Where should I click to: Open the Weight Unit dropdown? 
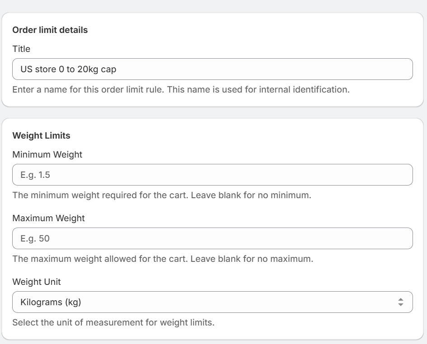pyautogui.click(x=212, y=302)
